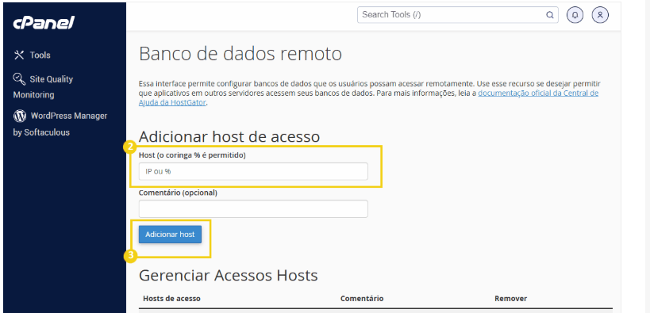Click the yellow step 3 marker badge
This screenshot has height=313, width=650.
(130, 255)
